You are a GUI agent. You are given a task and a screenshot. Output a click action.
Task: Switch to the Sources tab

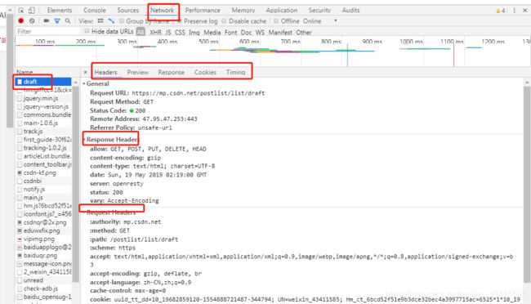coord(128,11)
